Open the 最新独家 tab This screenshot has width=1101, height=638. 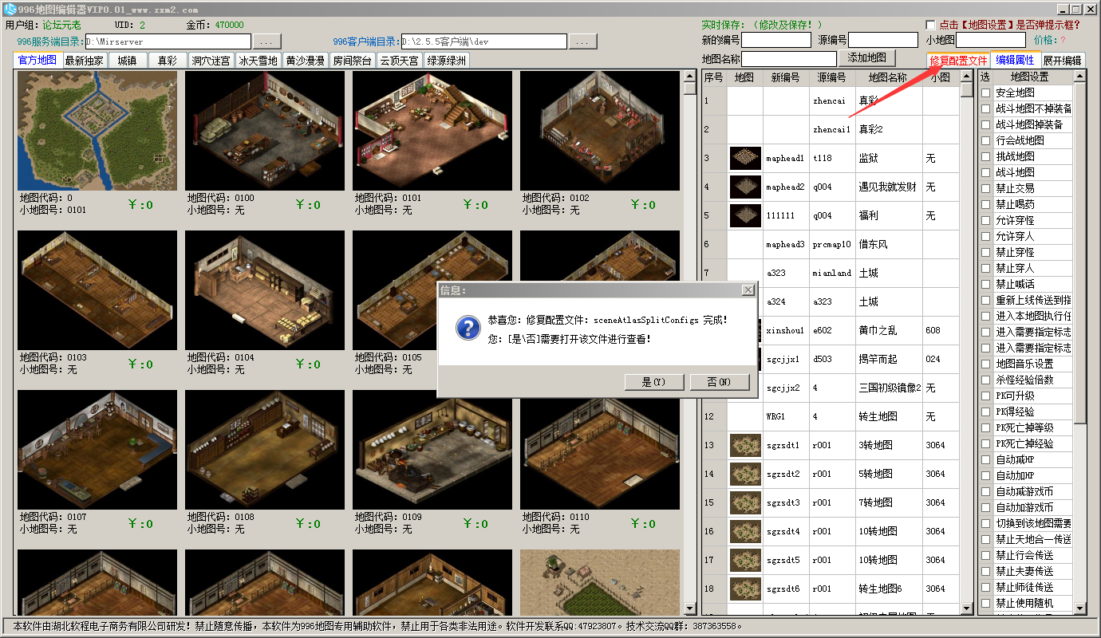point(85,61)
